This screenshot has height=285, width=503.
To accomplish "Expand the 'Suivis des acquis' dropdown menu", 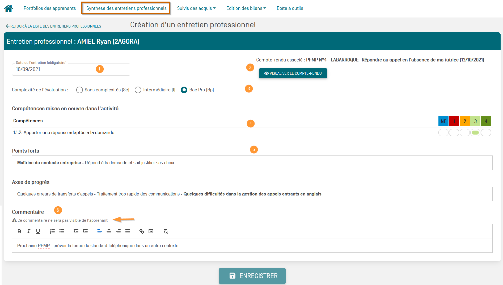I will [x=196, y=8].
